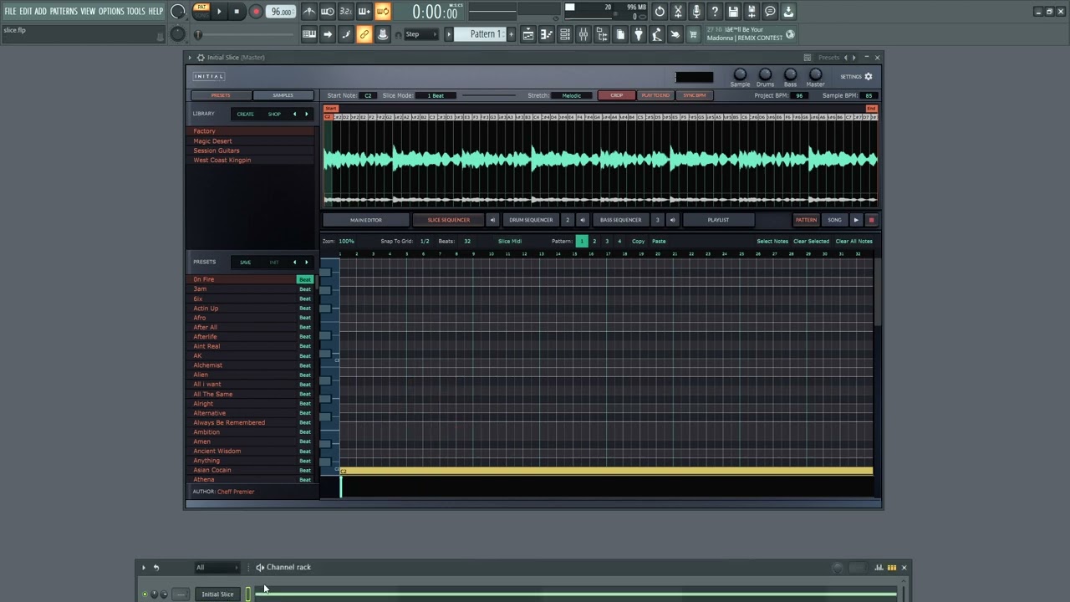Open the piano roll icon in toolbar
Screen dimensions: 1070x602
pos(547,34)
